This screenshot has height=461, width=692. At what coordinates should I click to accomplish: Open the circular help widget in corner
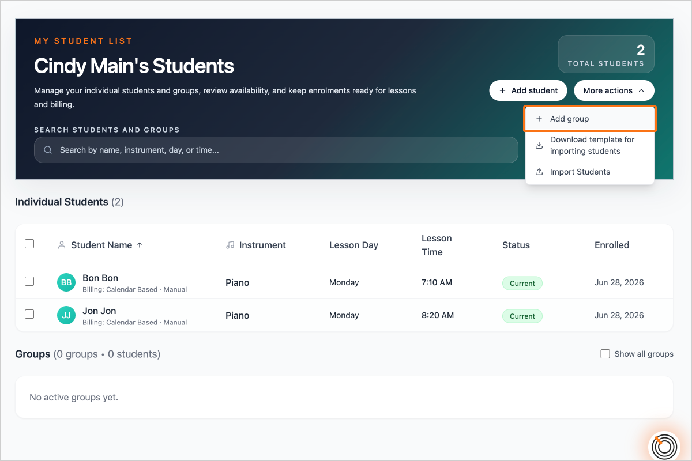664,446
